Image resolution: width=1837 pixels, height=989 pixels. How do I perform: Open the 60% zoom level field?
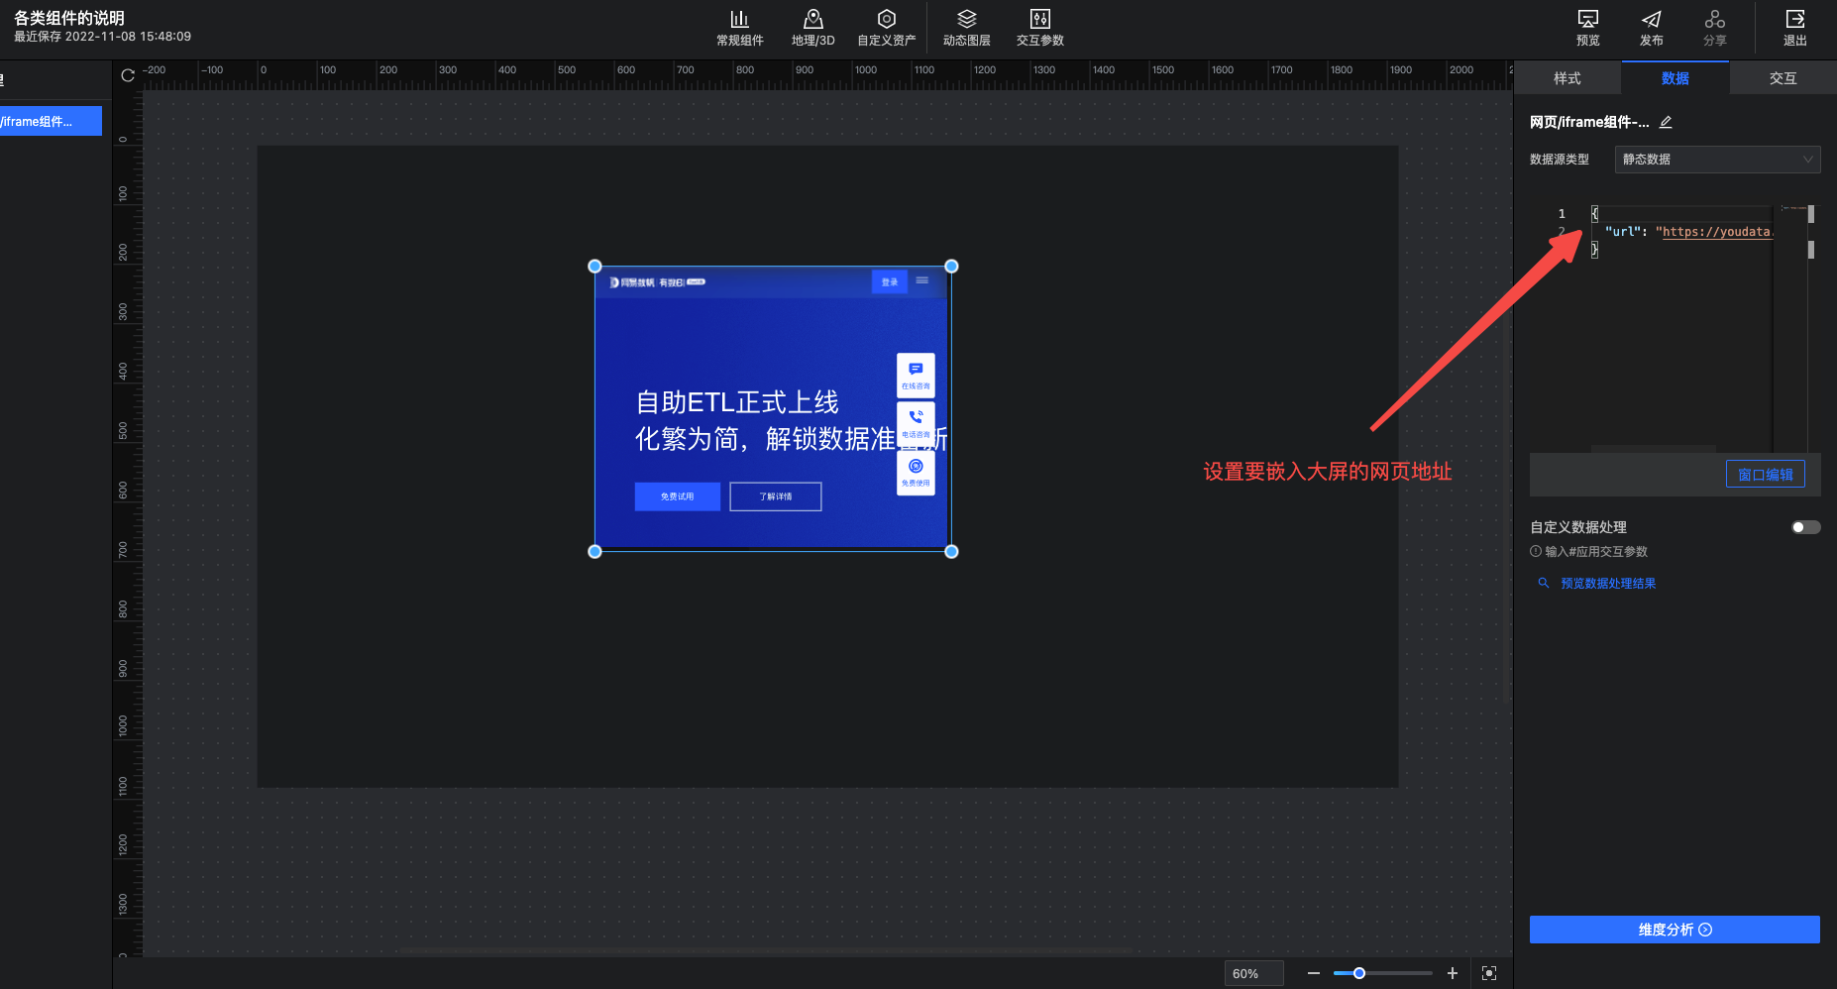[1252, 973]
